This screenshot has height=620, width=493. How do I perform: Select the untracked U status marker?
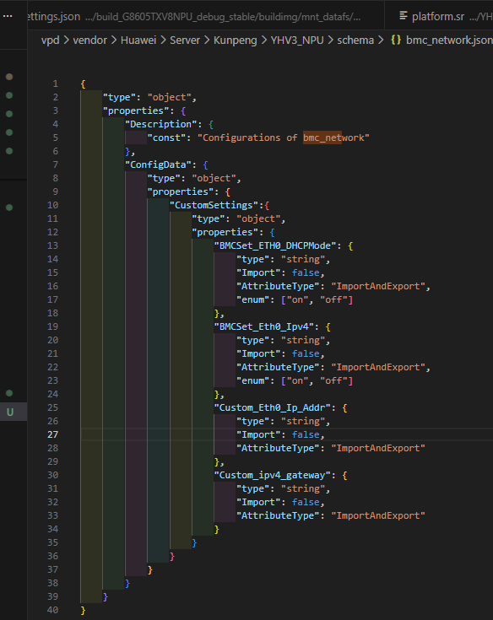pyautogui.click(x=10, y=412)
